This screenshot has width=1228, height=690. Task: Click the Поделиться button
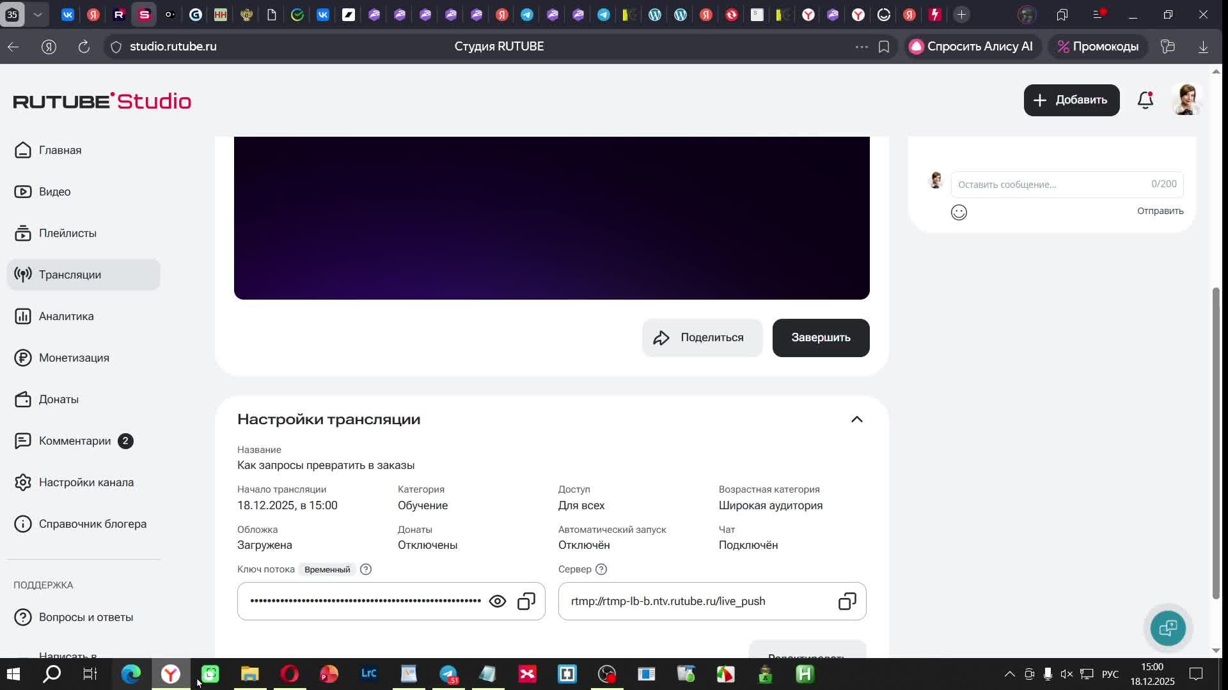[x=702, y=338]
